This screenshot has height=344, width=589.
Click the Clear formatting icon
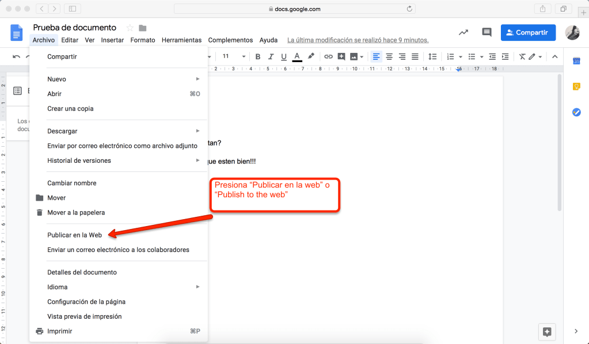522,56
